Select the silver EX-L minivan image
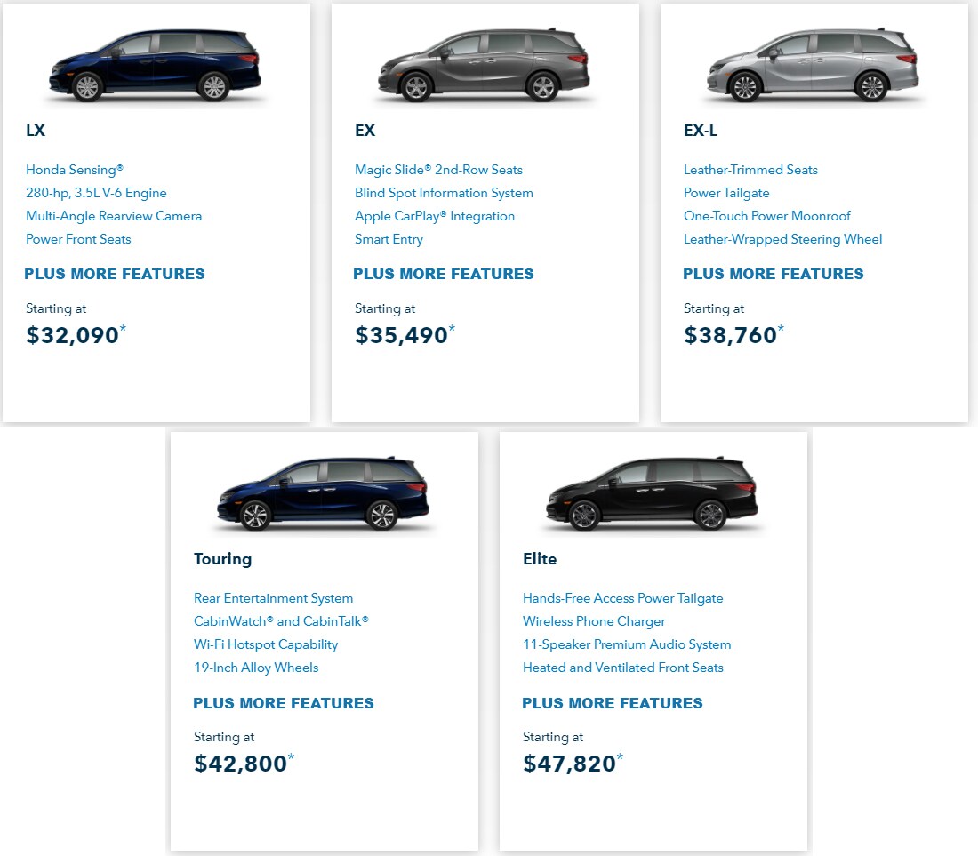This screenshot has height=856, width=978. coord(813,66)
